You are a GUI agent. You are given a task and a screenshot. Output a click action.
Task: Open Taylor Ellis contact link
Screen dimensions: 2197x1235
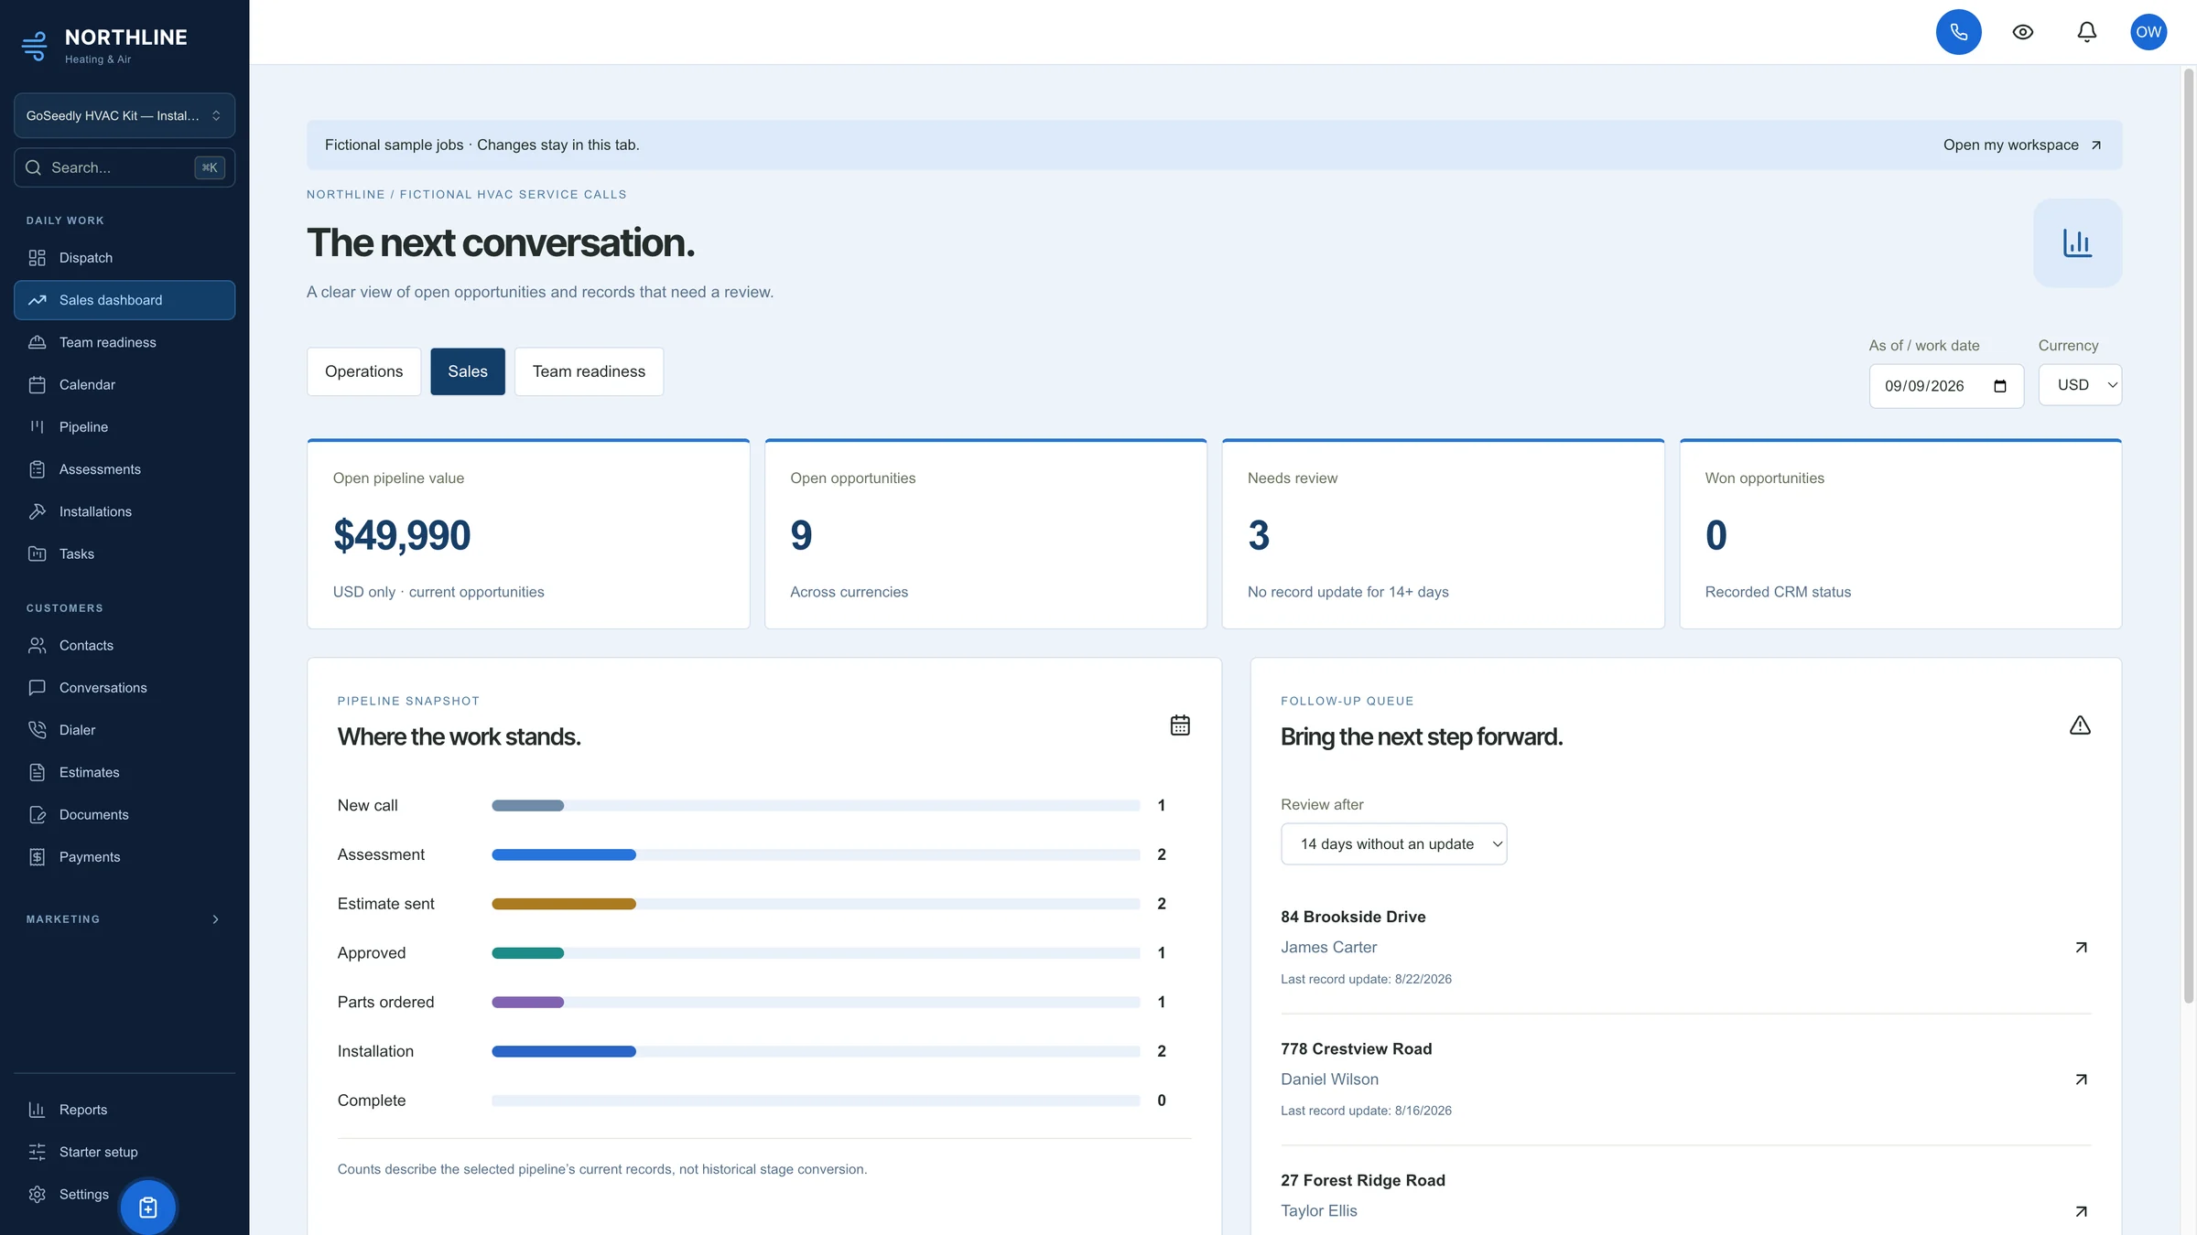click(1318, 1211)
